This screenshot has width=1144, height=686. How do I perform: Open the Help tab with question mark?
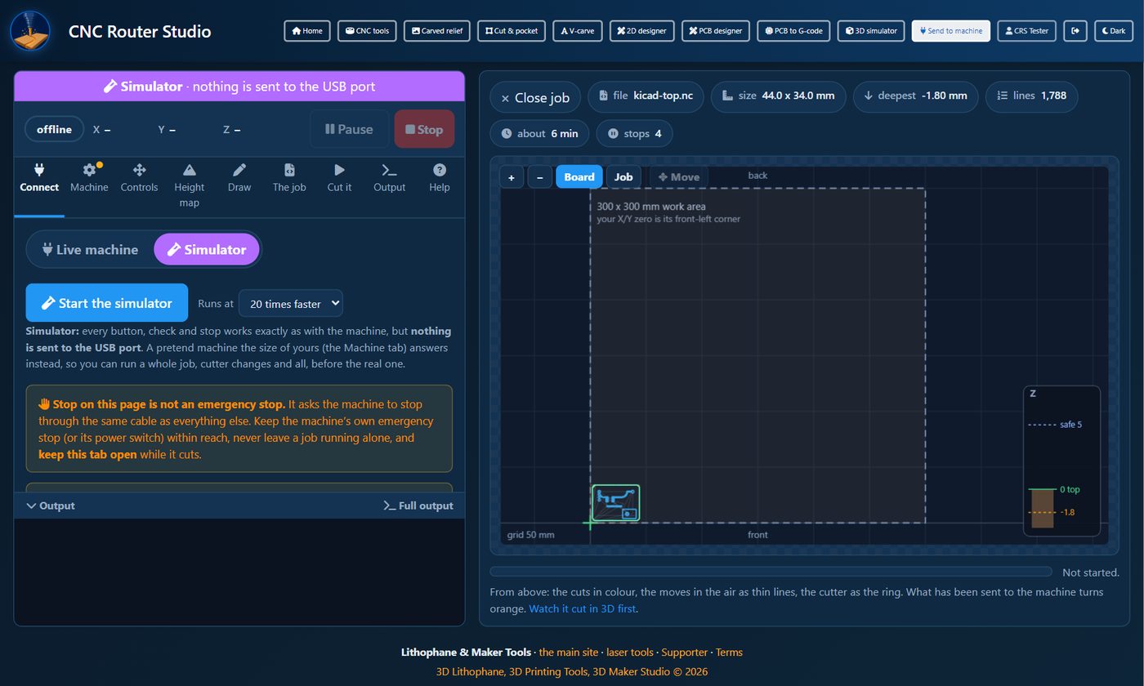(x=440, y=178)
